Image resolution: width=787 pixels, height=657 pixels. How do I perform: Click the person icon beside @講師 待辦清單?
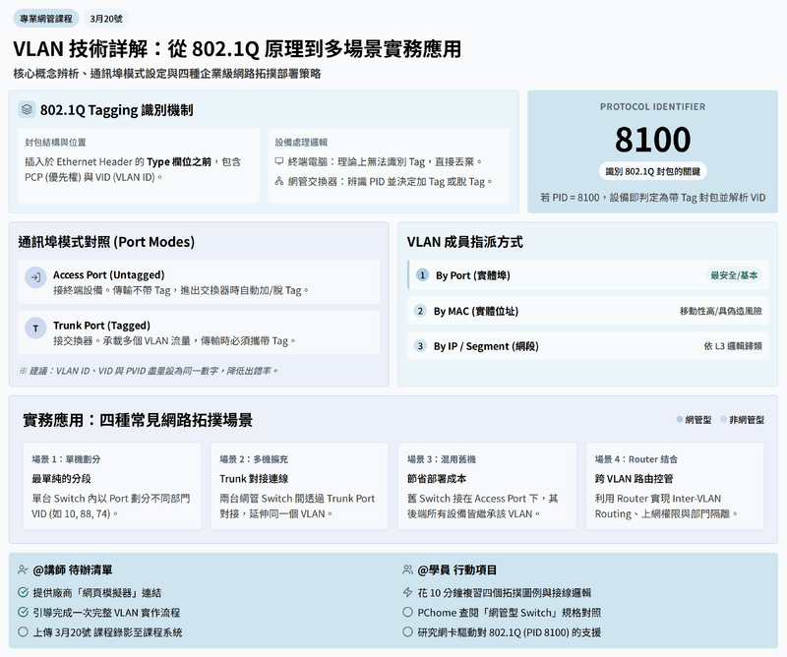coord(24,569)
